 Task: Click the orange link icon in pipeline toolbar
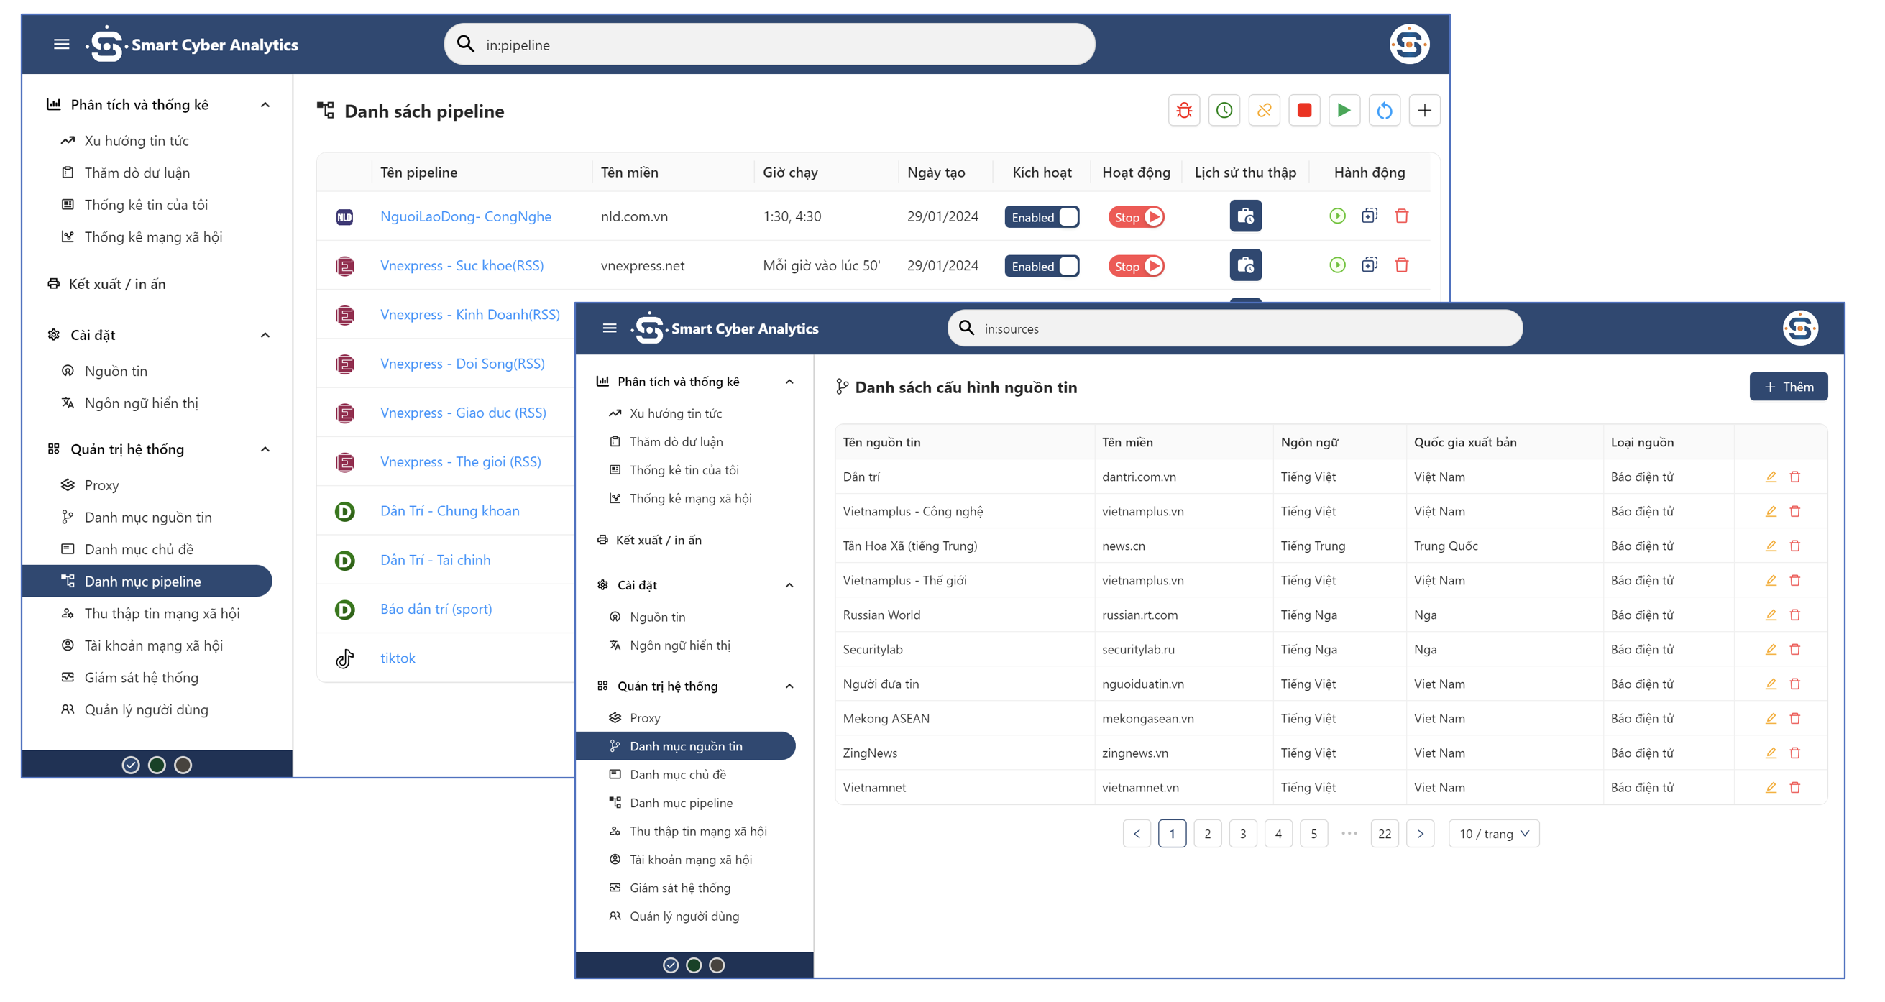pos(1264,111)
